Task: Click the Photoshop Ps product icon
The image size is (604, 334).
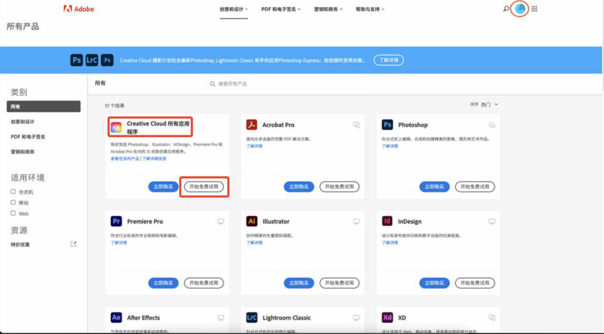Action: click(x=387, y=125)
